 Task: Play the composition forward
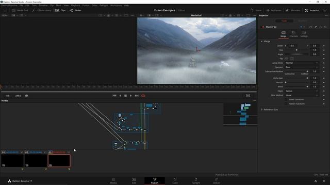130,96
